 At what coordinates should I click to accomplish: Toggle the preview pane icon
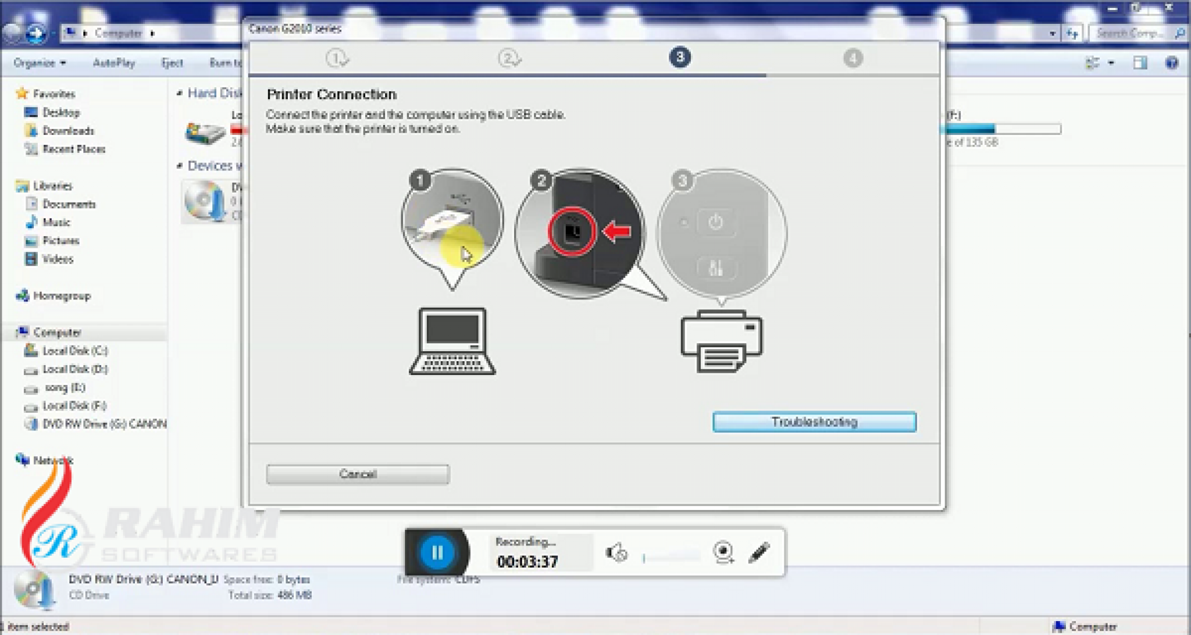point(1140,63)
